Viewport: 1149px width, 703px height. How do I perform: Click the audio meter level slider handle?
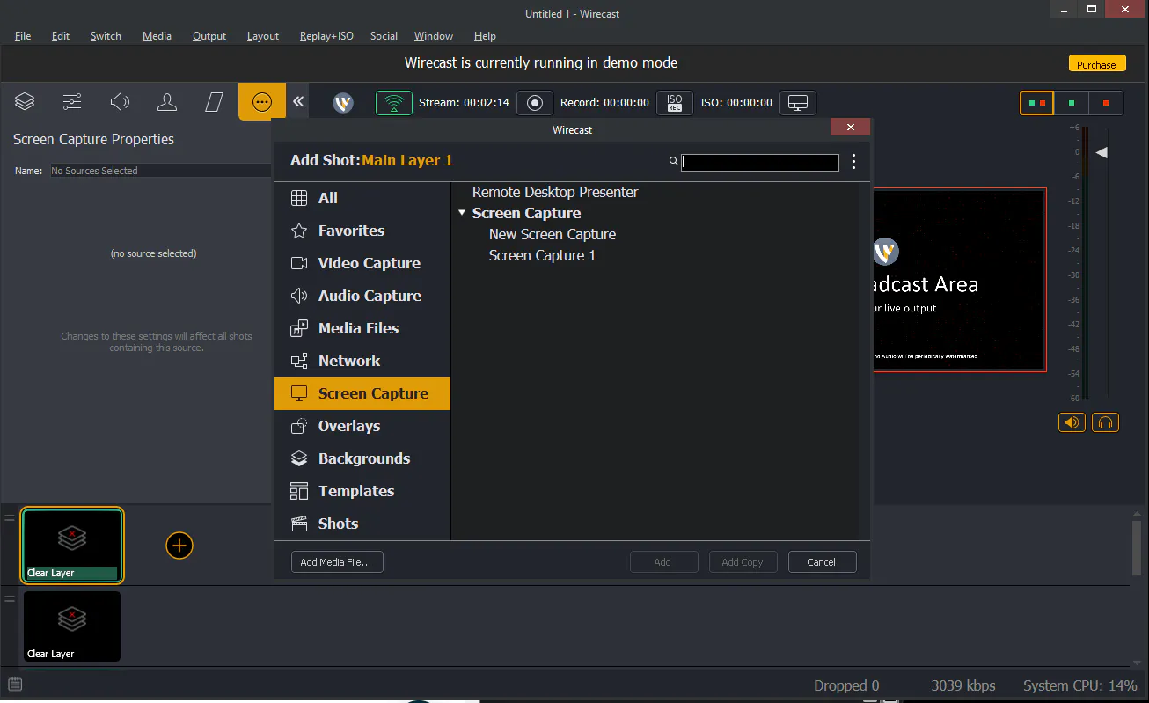(1101, 152)
